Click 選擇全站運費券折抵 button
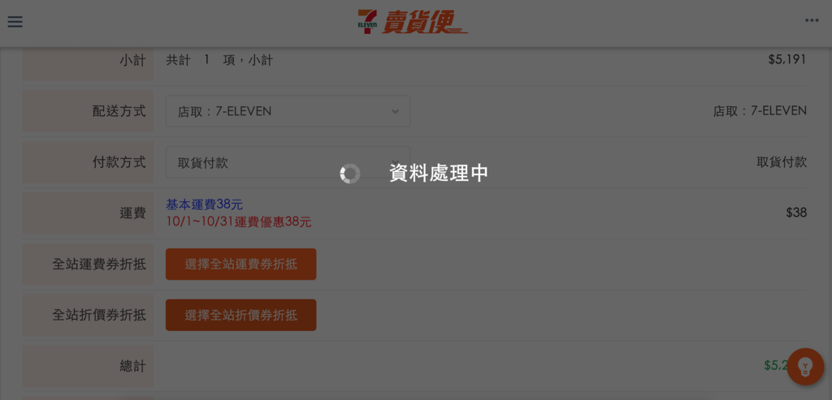 pyautogui.click(x=240, y=264)
